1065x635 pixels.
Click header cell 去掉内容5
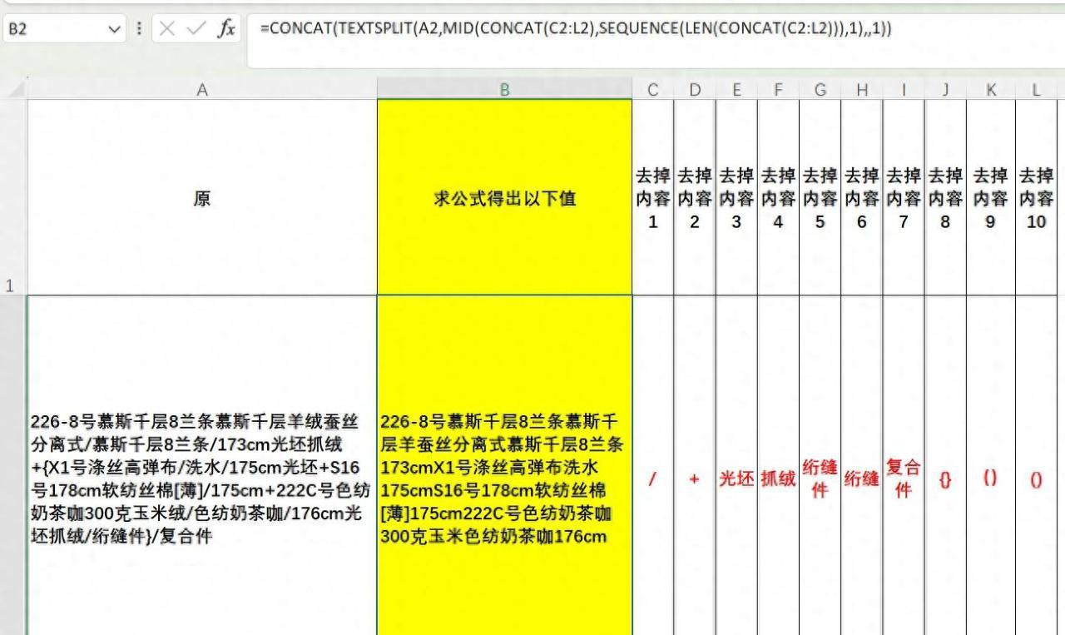(820, 197)
